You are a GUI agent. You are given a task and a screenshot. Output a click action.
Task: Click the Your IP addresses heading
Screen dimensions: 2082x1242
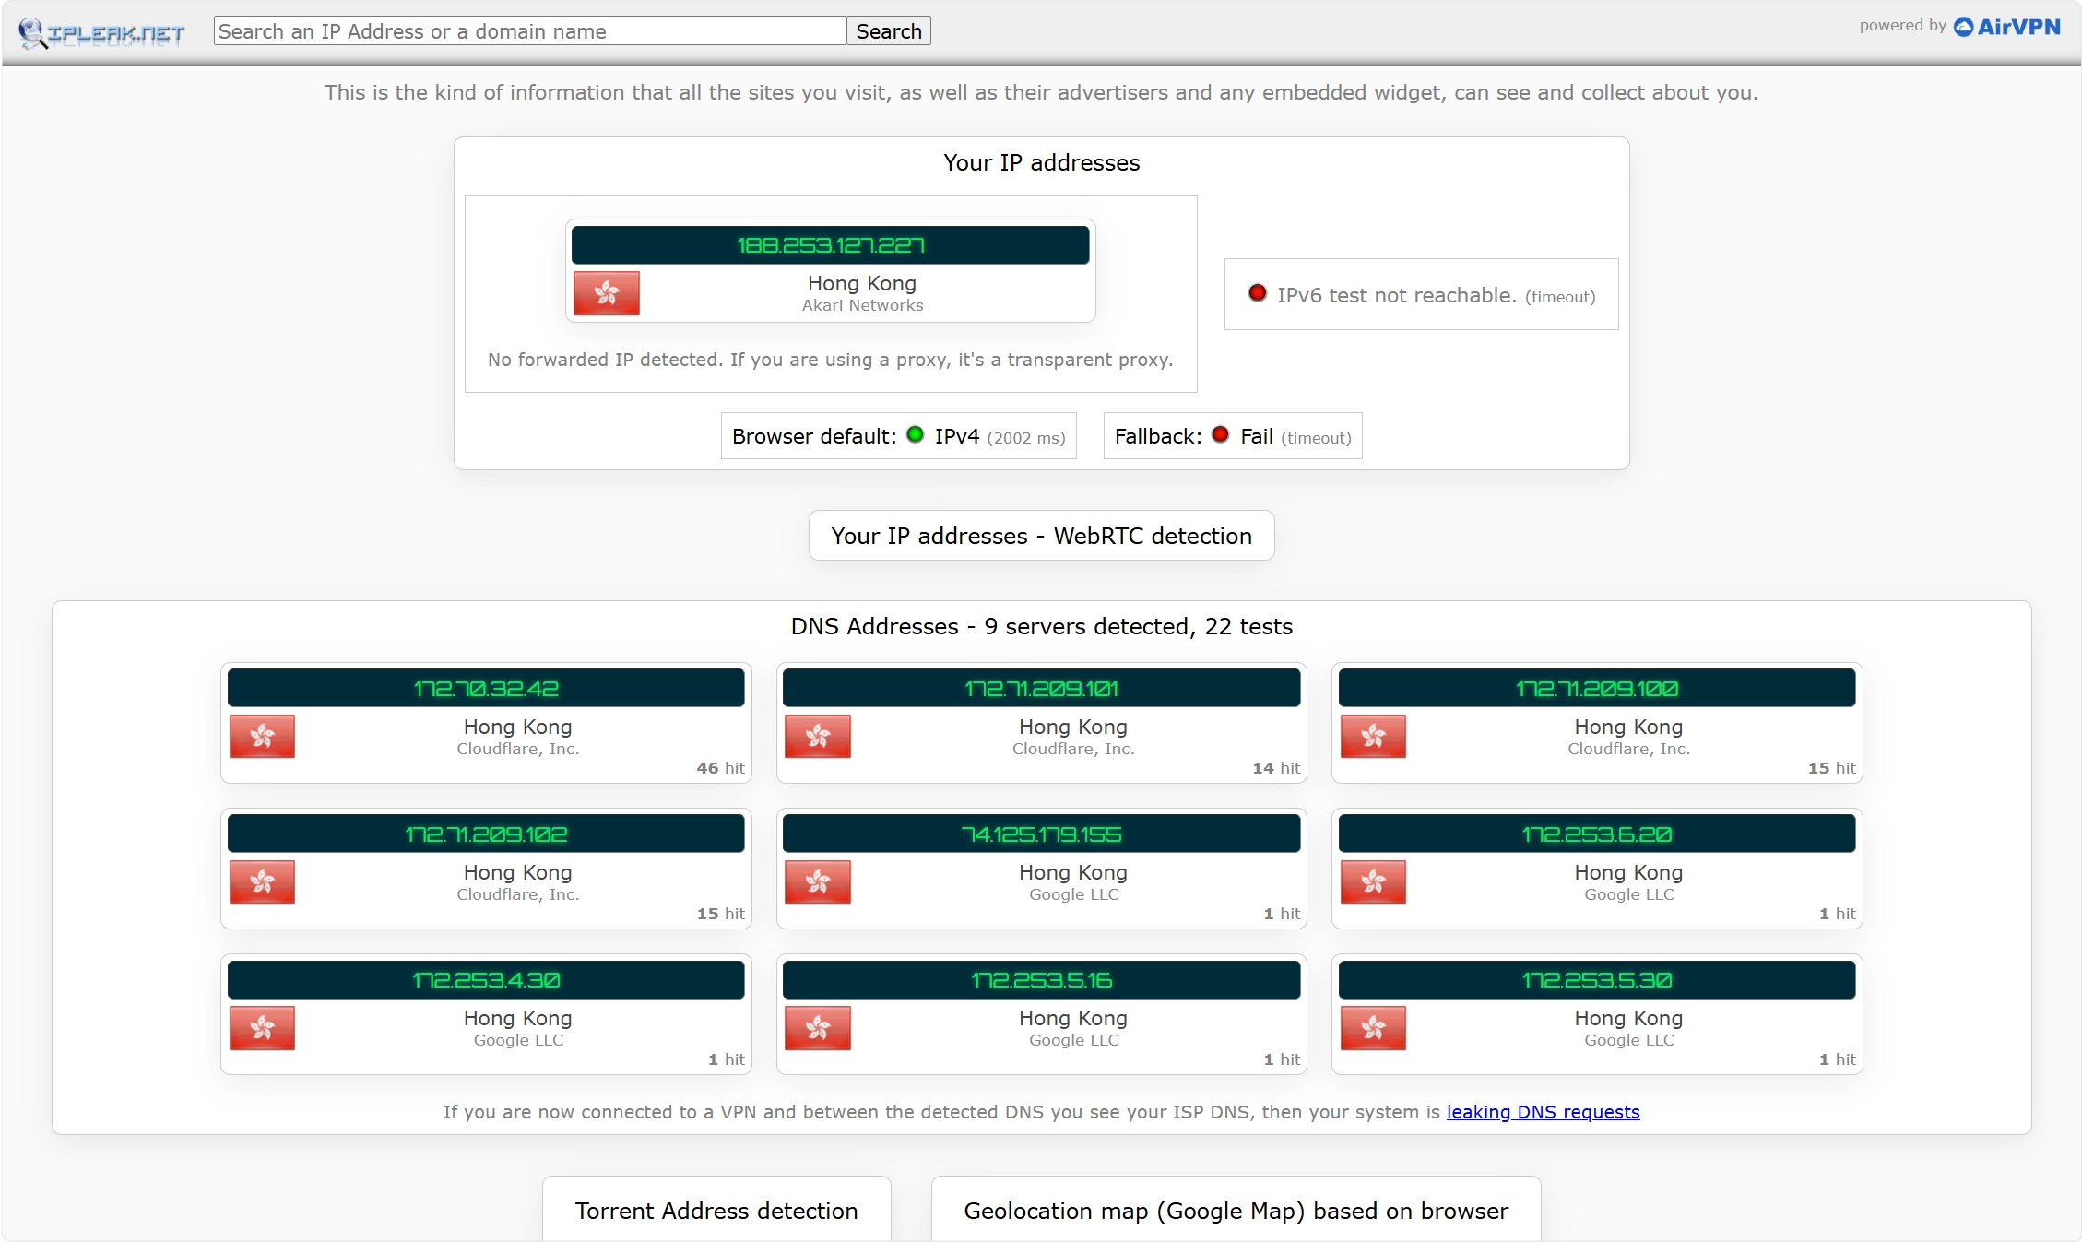click(x=1041, y=162)
